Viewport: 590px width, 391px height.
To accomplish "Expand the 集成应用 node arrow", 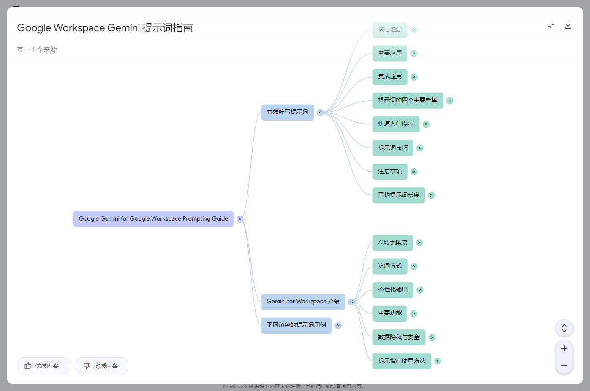I will [414, 77].
